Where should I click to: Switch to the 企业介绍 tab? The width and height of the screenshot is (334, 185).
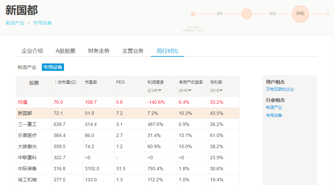tap(32, 51)
